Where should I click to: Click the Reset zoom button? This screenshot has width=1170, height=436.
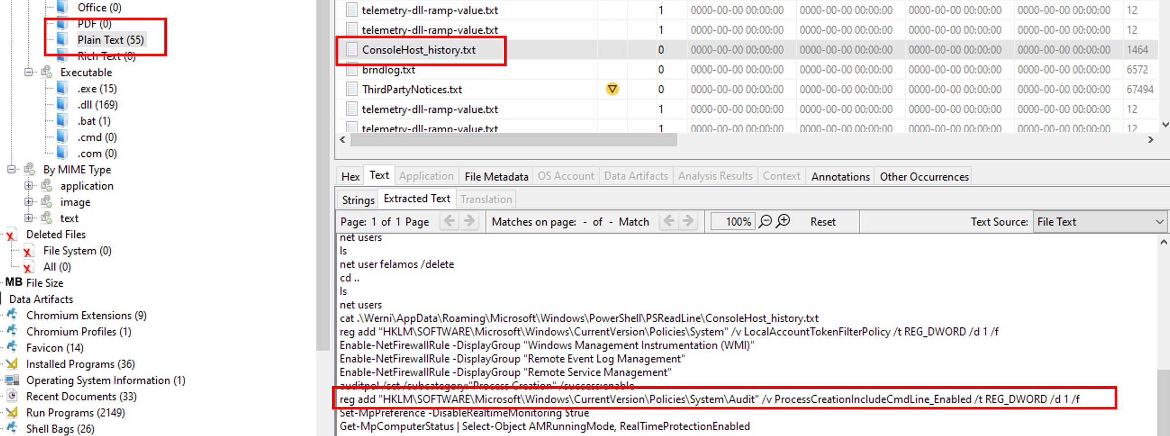point(822,222)
